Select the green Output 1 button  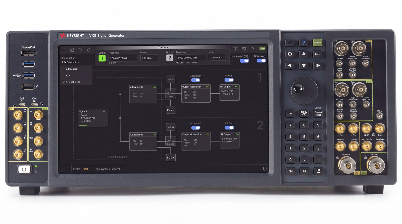point(102,58)
